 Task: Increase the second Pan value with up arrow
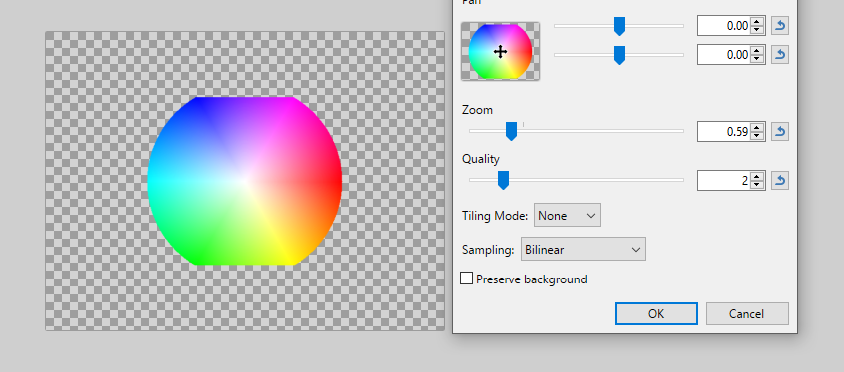point(757,51)
